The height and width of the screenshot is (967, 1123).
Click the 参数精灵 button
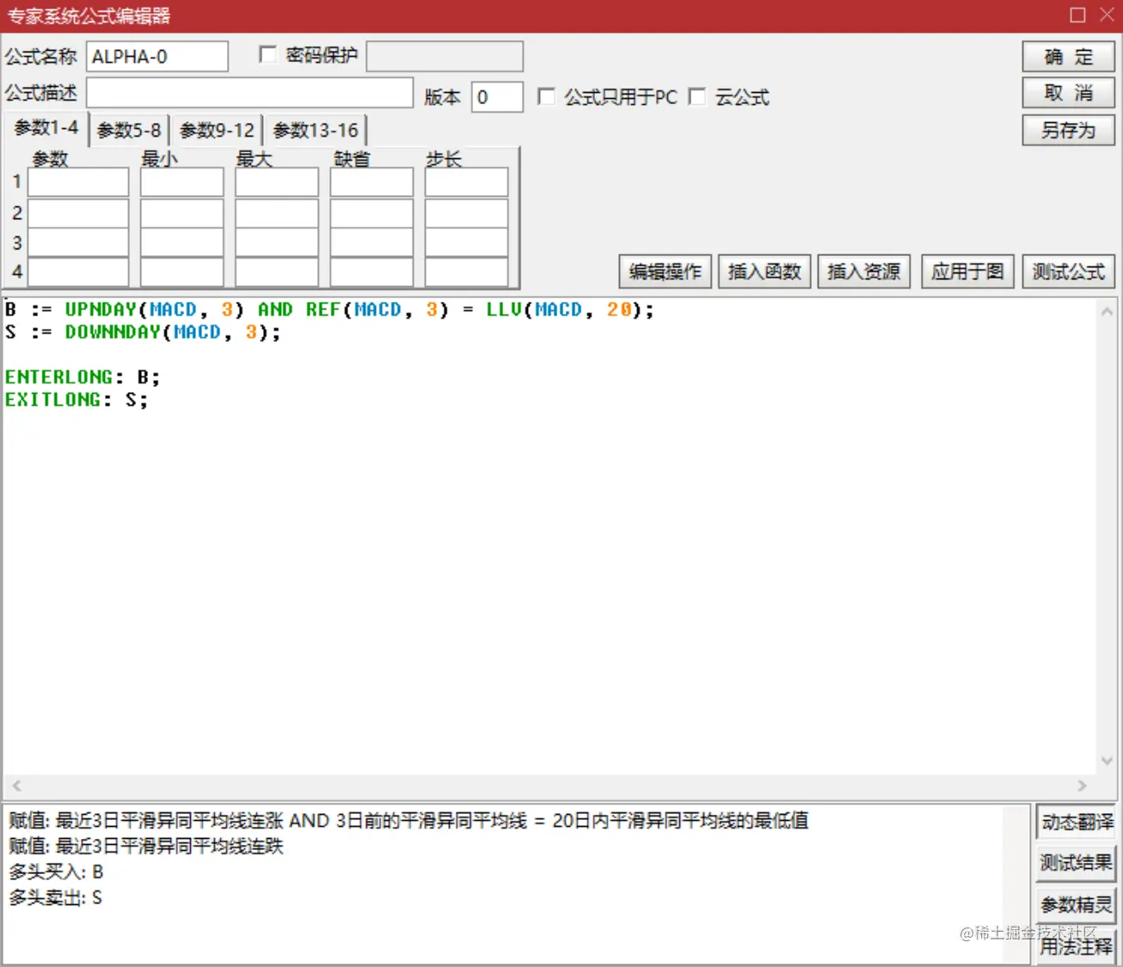(1077, 904)
